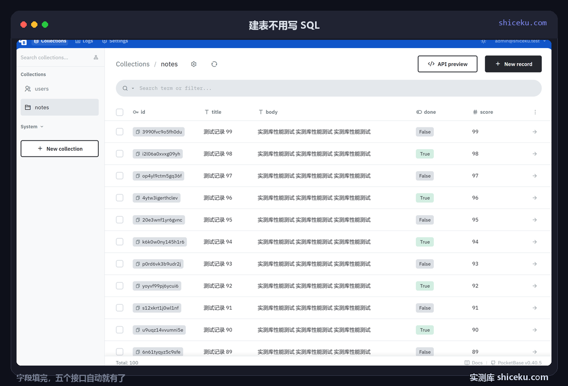Check the row for 测试记录 95
568x386 pixels.
120,220
